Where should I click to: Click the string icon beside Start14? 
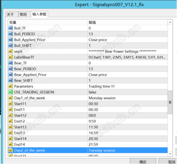click(x=11, y=139)
